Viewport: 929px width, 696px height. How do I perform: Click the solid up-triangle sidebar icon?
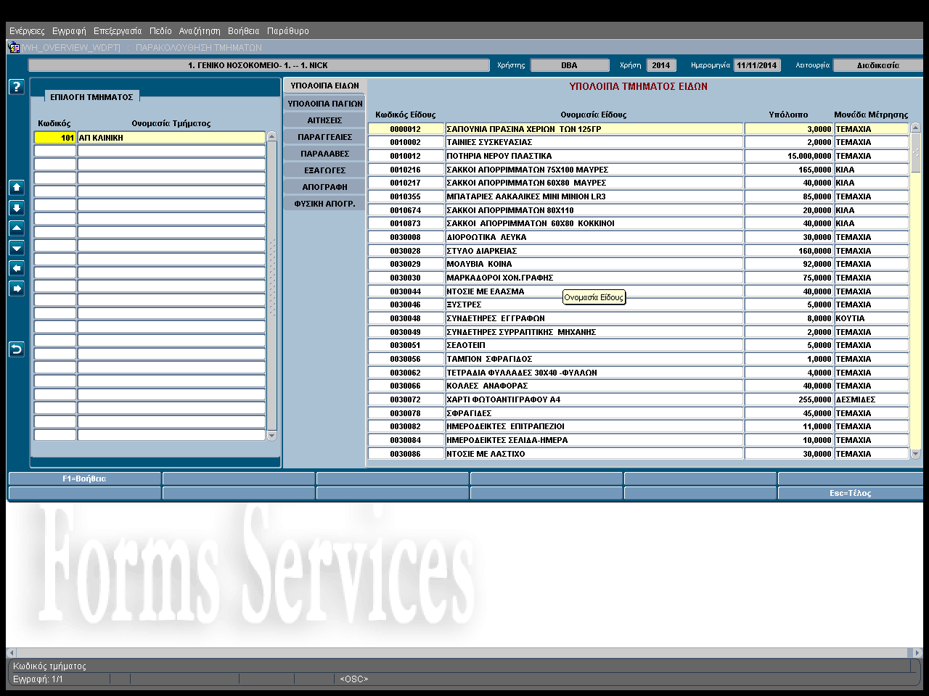(17, 228)
